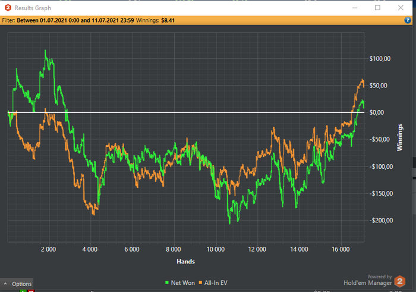416x292 pixels.
Task: Click the Hands axis title
Action: coord(185,262)
